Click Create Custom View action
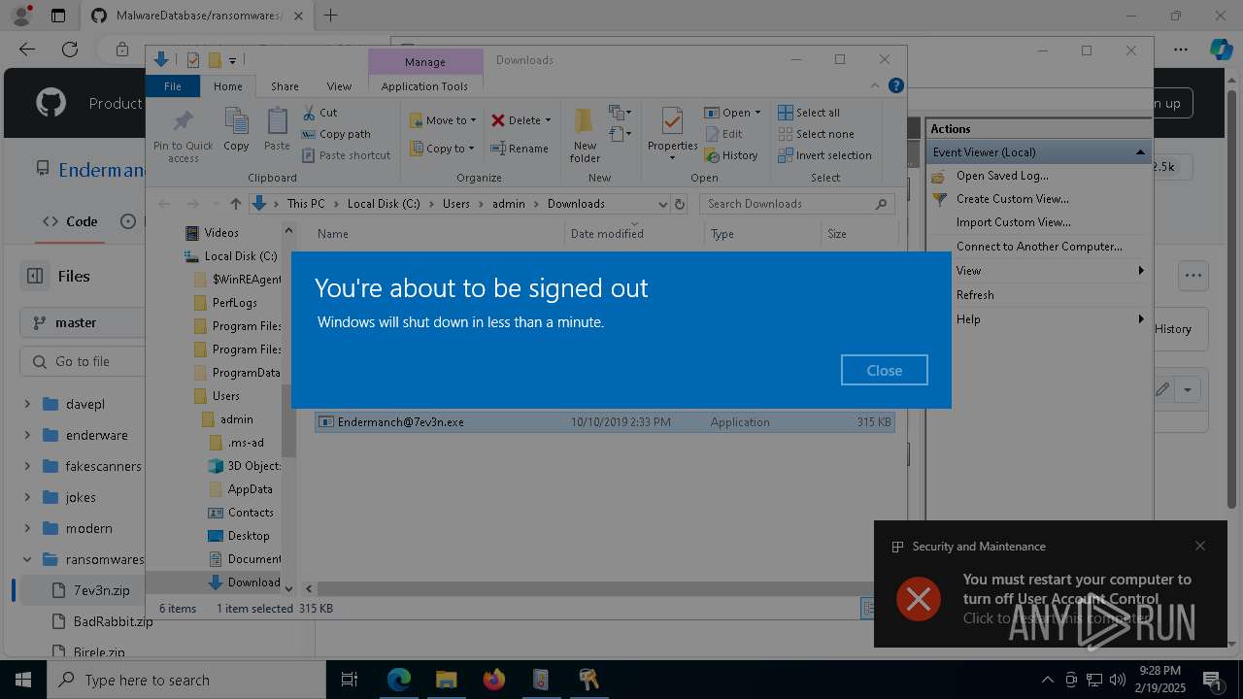The height and width of the screenshot is (699, 1243). point(1012,199)
